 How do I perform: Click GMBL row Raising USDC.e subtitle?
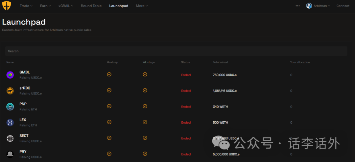(31, 78)
